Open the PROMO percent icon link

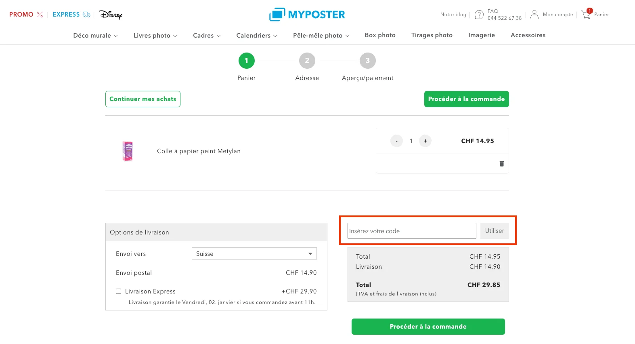[x=40, y=15]
